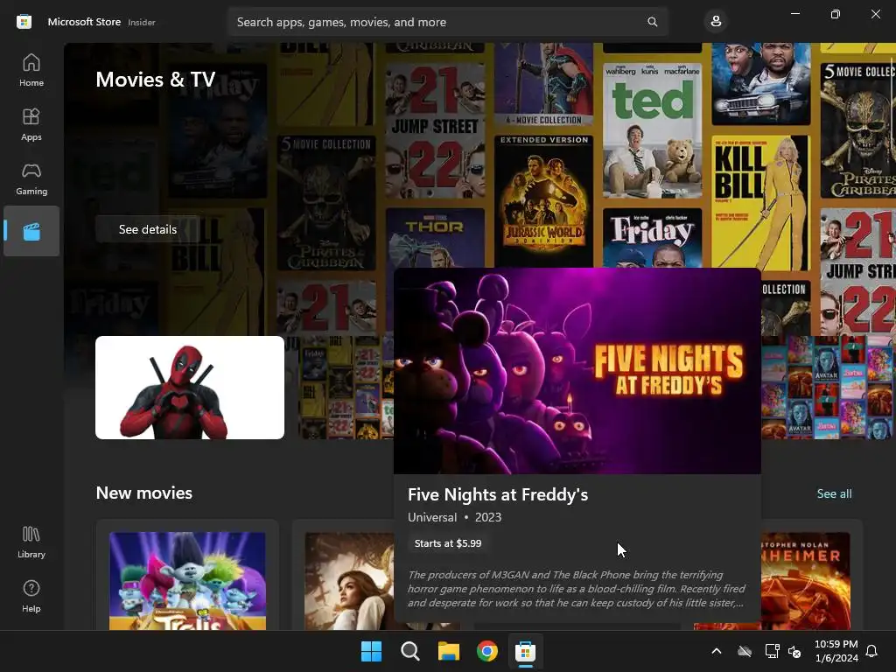The image size is (896, 672).
Task: Go to the Apps section
Action: tap(31, 124)
